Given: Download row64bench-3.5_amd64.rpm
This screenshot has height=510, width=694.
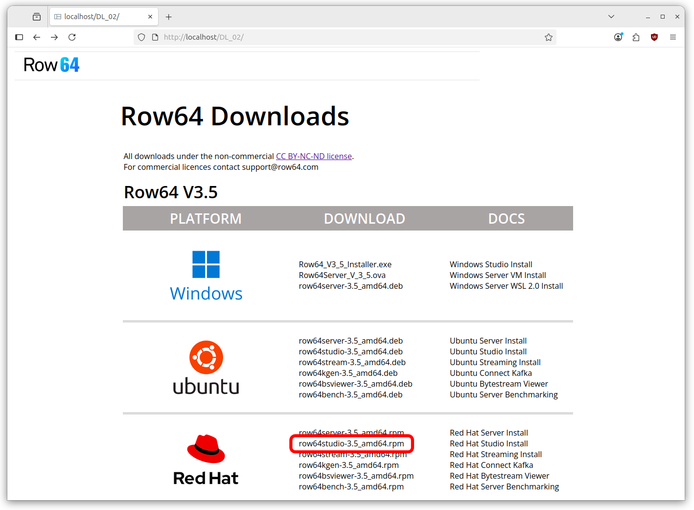Looking at the screenshot, I should point(351,487).
